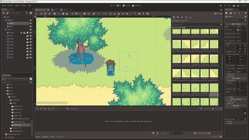Switch to the Audio bottom panel tab

click(x=53, y=137)
